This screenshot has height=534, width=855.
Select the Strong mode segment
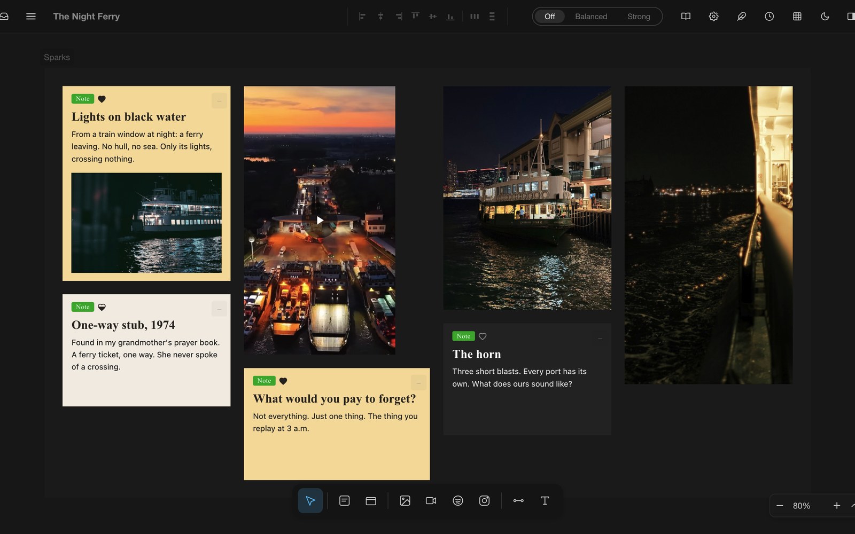[639, 17]
